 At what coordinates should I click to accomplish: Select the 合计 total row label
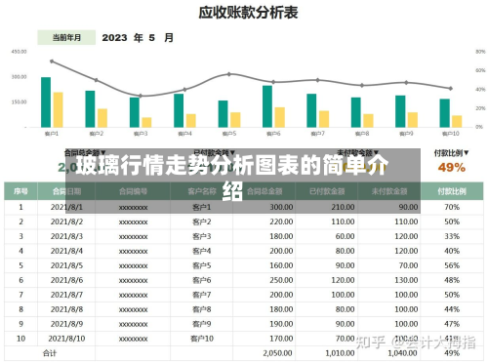click(50, 353)
